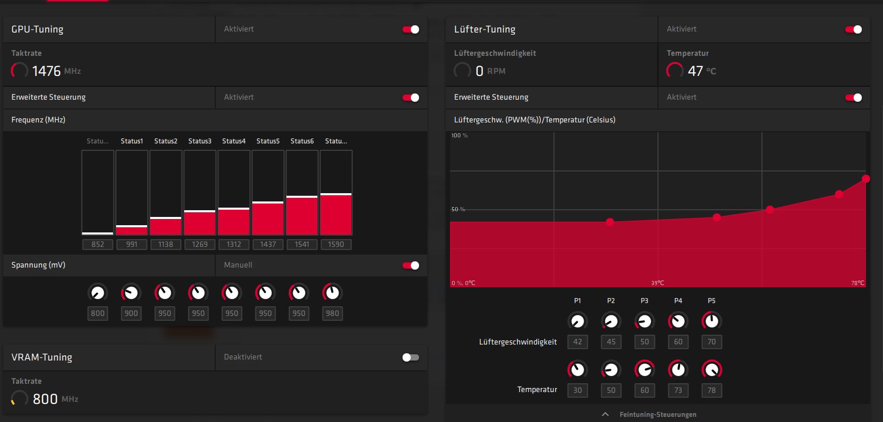Click the 800 MHz VRAM clock value
The width and height of the screenshot is (883, 422).
point(45,399)
